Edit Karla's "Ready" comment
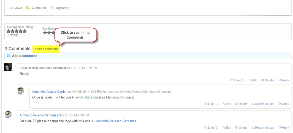This screenshot has height=133, width=293. point(253,80)
